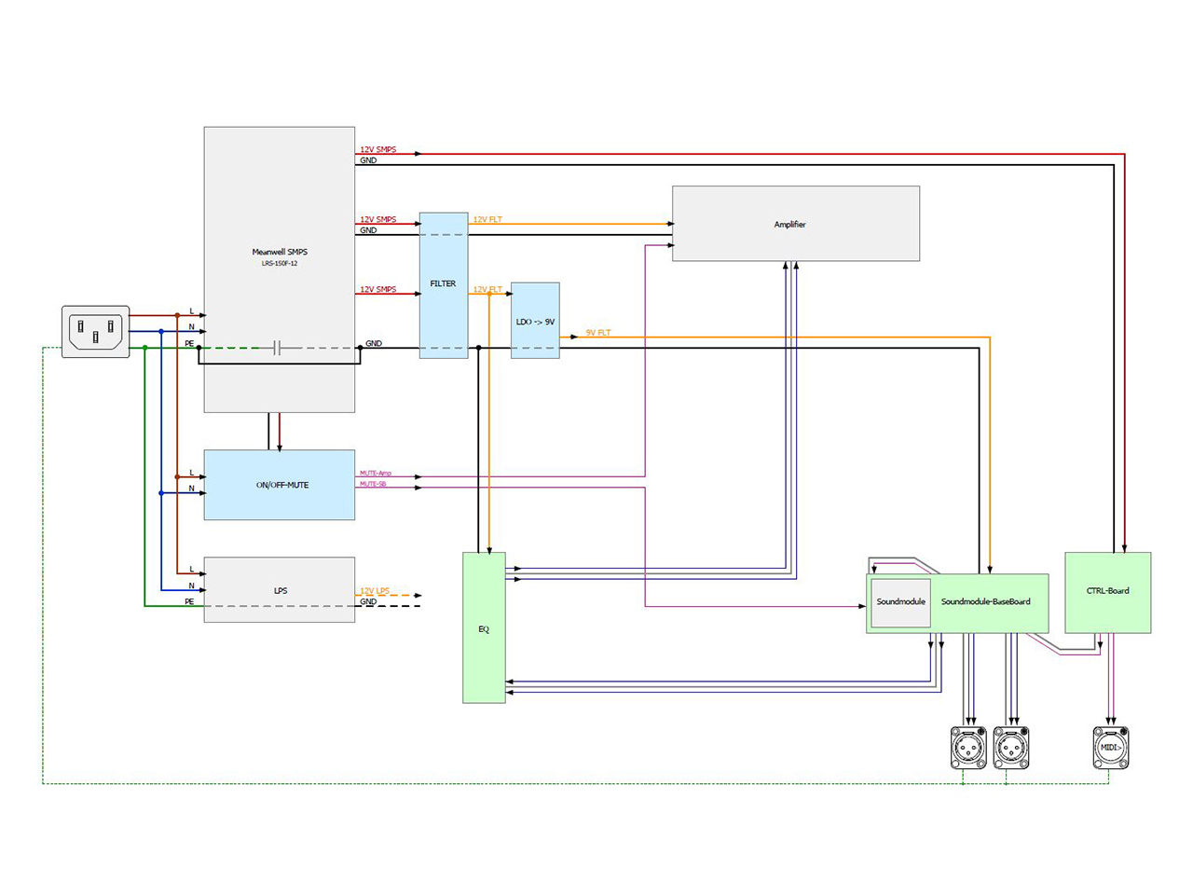Click the 12V LPS output label

(x=375, y=591)
